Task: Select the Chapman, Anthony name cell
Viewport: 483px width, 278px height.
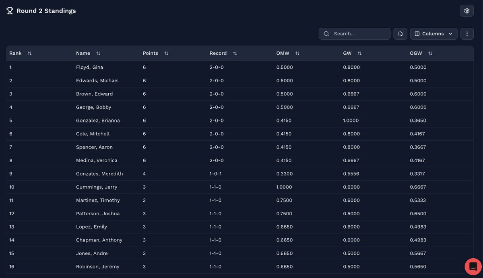Action: coord(99,240)
